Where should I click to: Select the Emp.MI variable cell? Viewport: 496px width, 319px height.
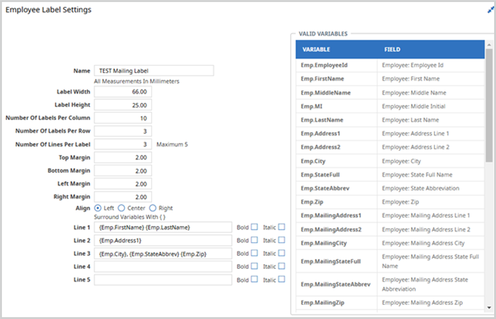(x=337, y=106)
